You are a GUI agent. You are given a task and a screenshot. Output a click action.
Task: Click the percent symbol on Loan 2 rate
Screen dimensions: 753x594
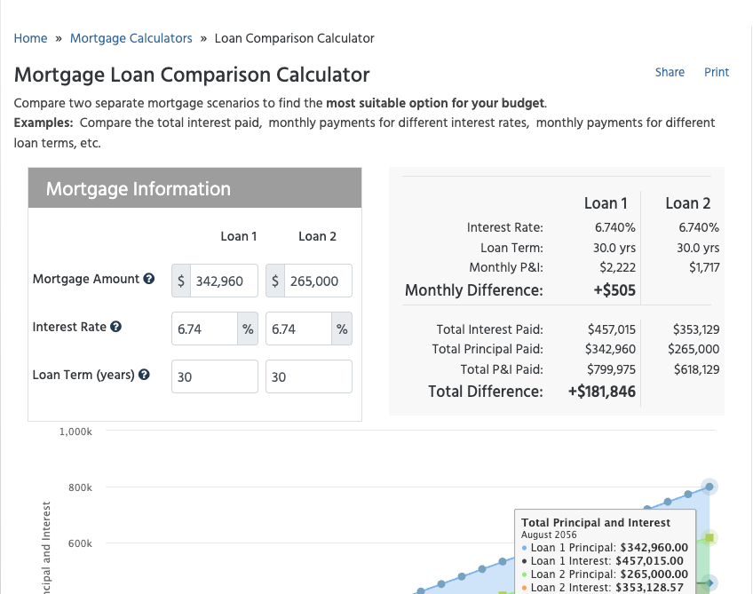[342, 329]
